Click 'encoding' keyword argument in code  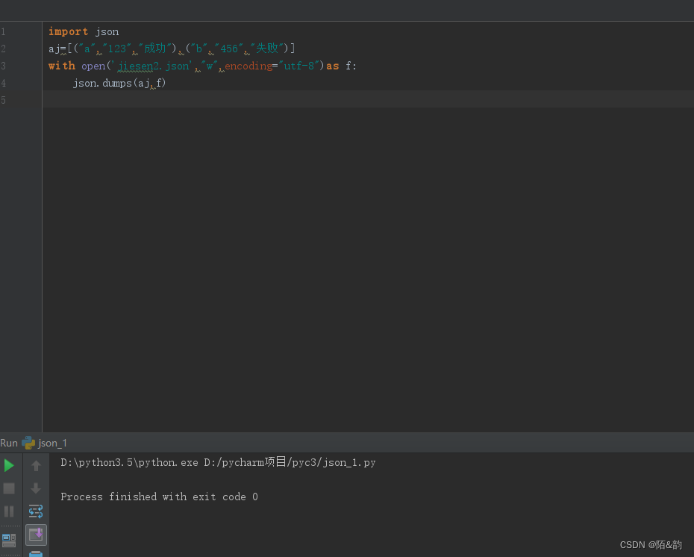[x=248, y=66]
